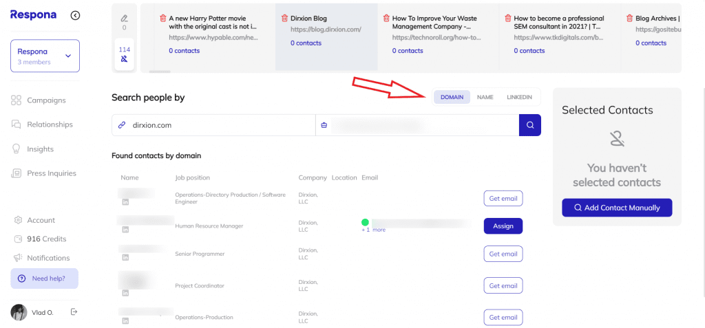Click the Need help? button

45,278
